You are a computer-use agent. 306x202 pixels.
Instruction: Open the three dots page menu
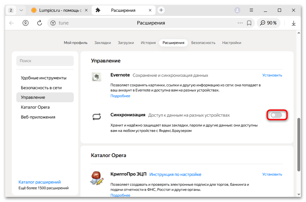coord(240,23)
